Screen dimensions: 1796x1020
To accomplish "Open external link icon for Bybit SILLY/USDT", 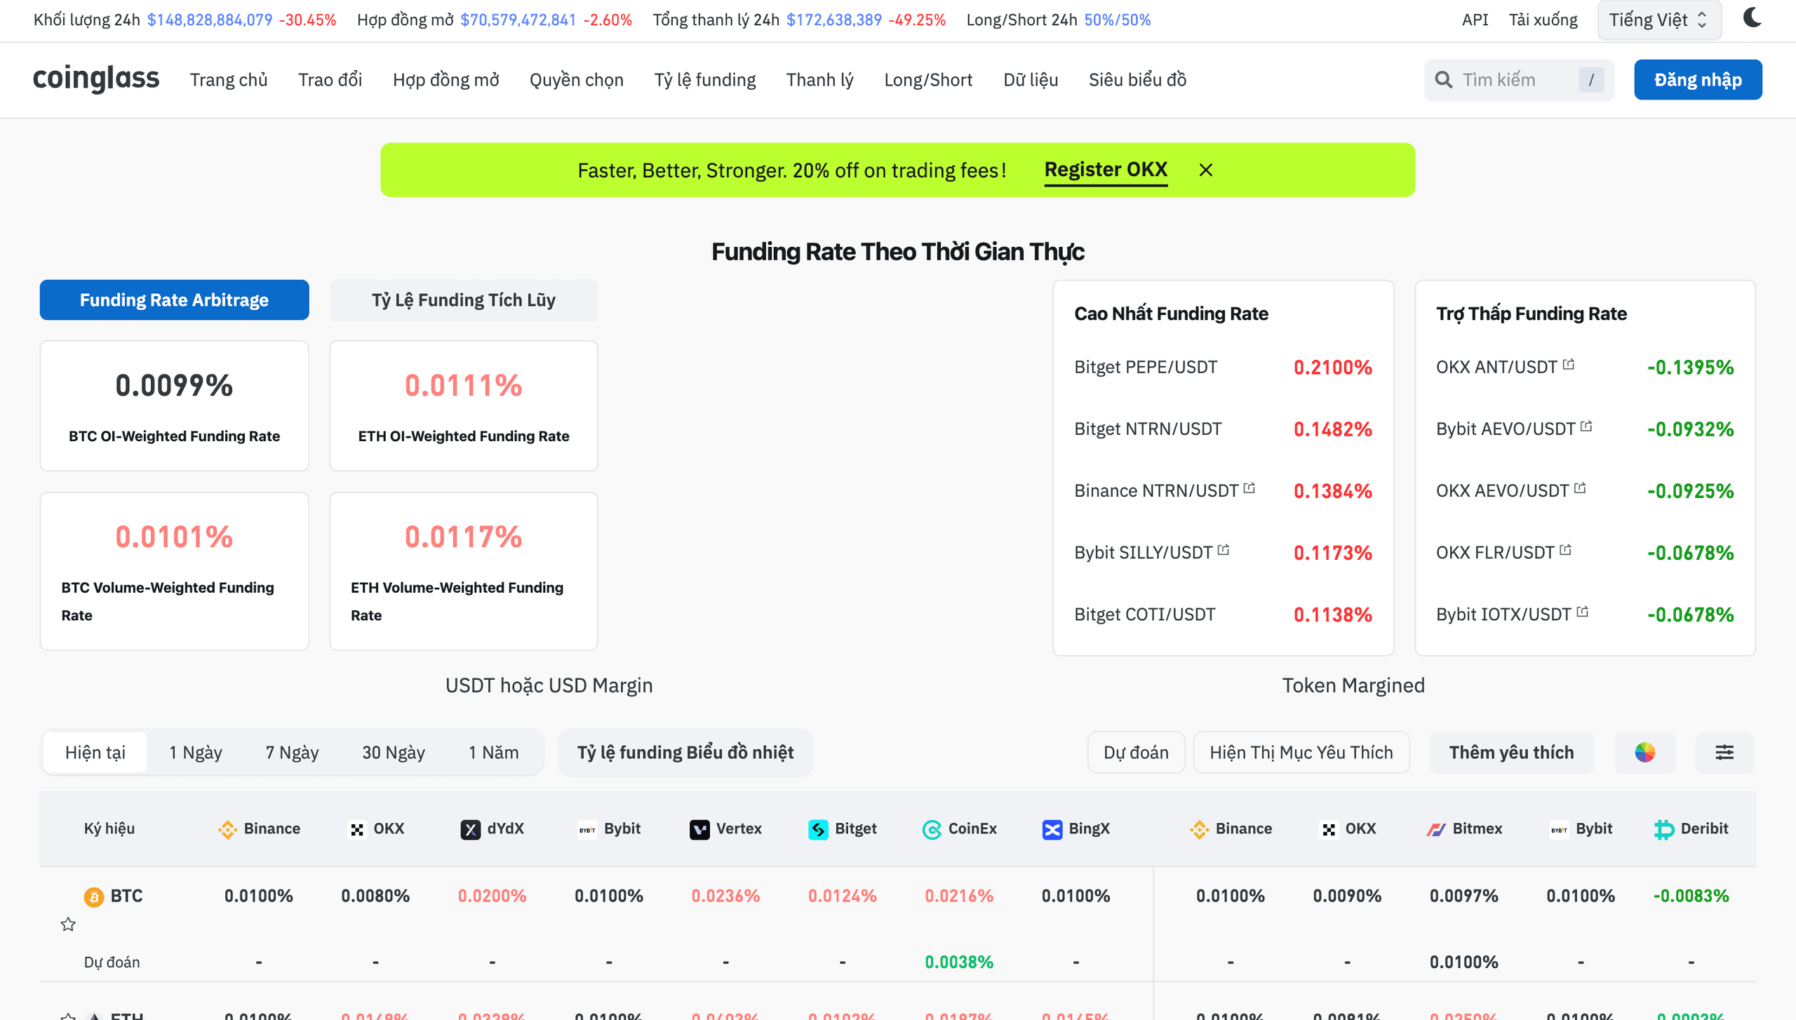I will (1224, 550).
